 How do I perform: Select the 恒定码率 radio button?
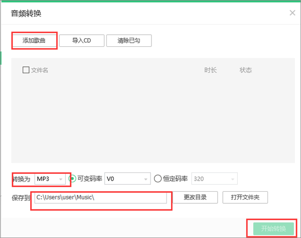[158, 179]
